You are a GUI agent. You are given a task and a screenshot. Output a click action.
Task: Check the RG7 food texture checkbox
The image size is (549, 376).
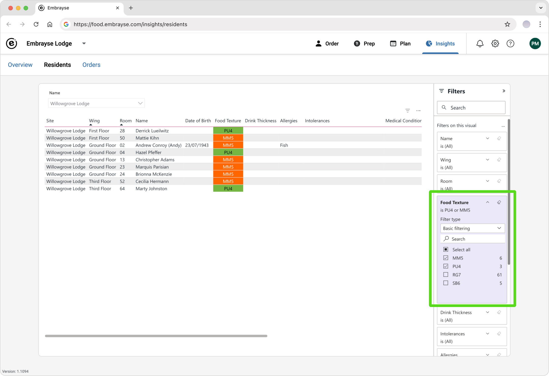[446, 275]
